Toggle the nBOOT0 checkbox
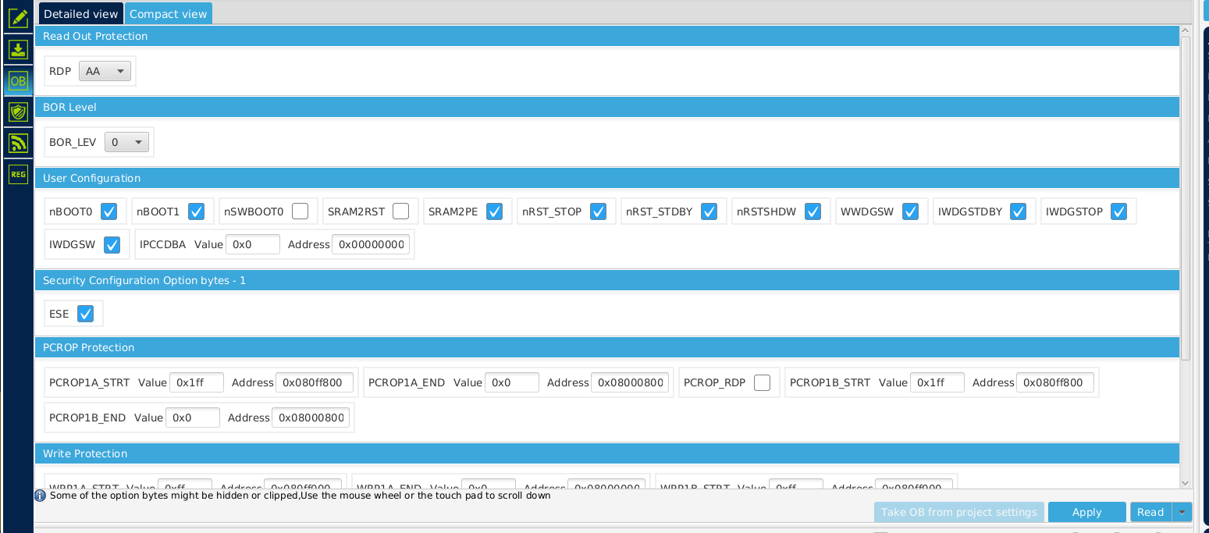This screenshot has height=533, width=1209. tap(108, 211)
